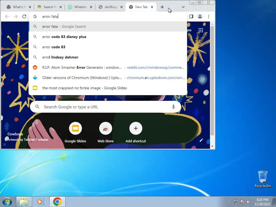Click the Search Google or type a URL box

coord(105,107)
